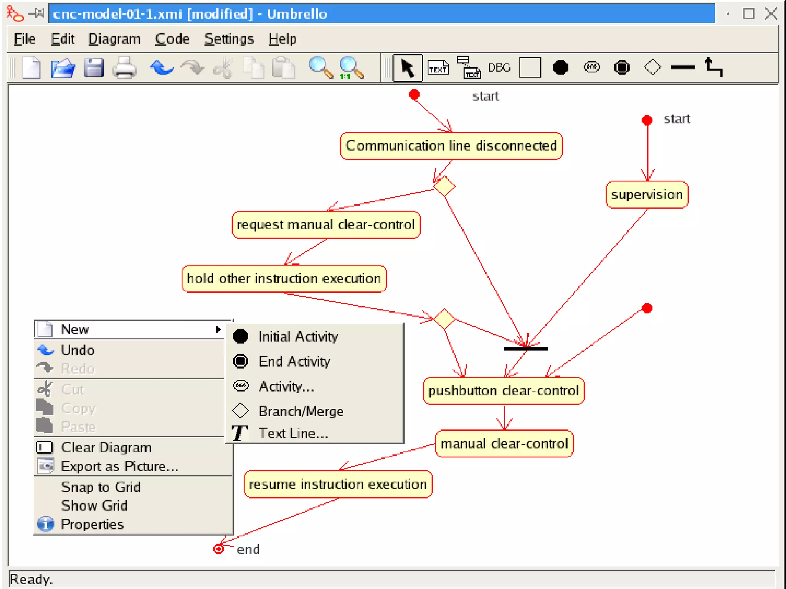Click the Print toolbar icon

[124, 68]
